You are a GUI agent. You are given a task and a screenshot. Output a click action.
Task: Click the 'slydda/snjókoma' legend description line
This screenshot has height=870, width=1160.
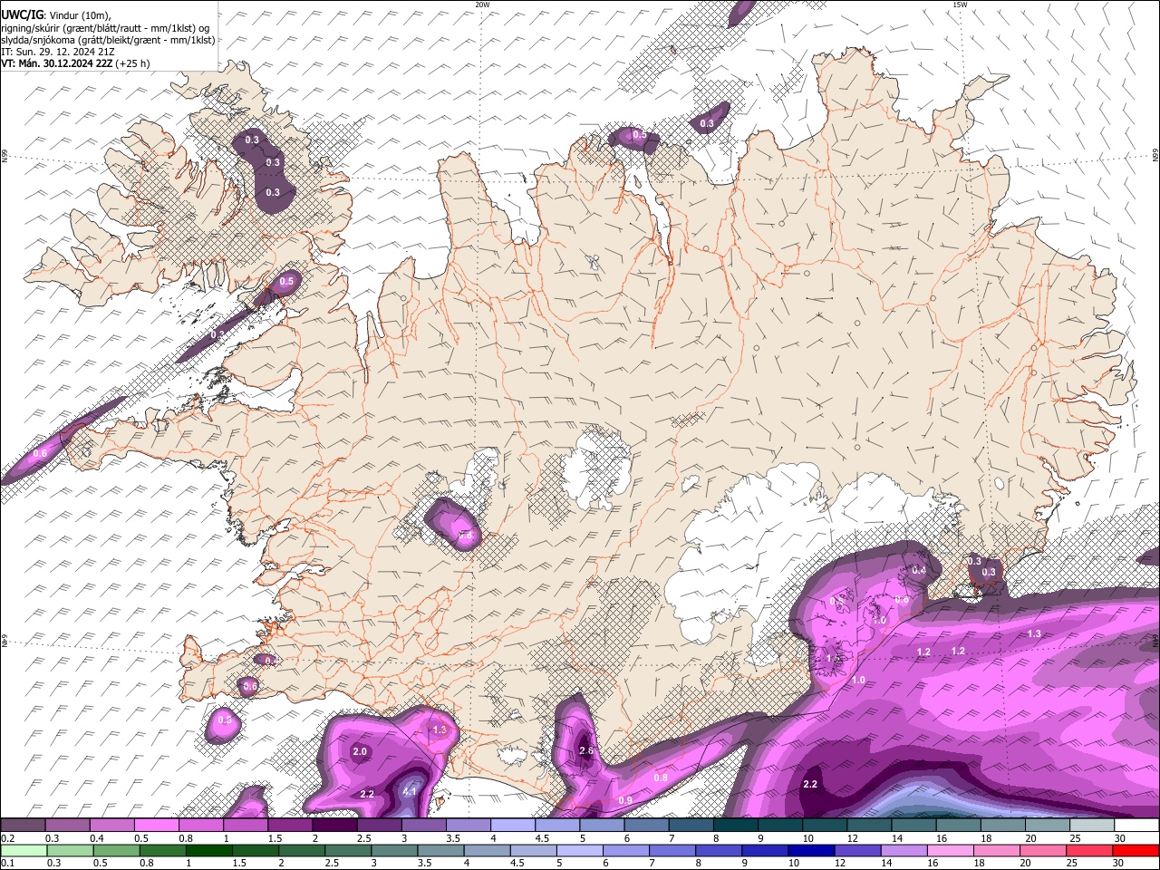[108, 40]
